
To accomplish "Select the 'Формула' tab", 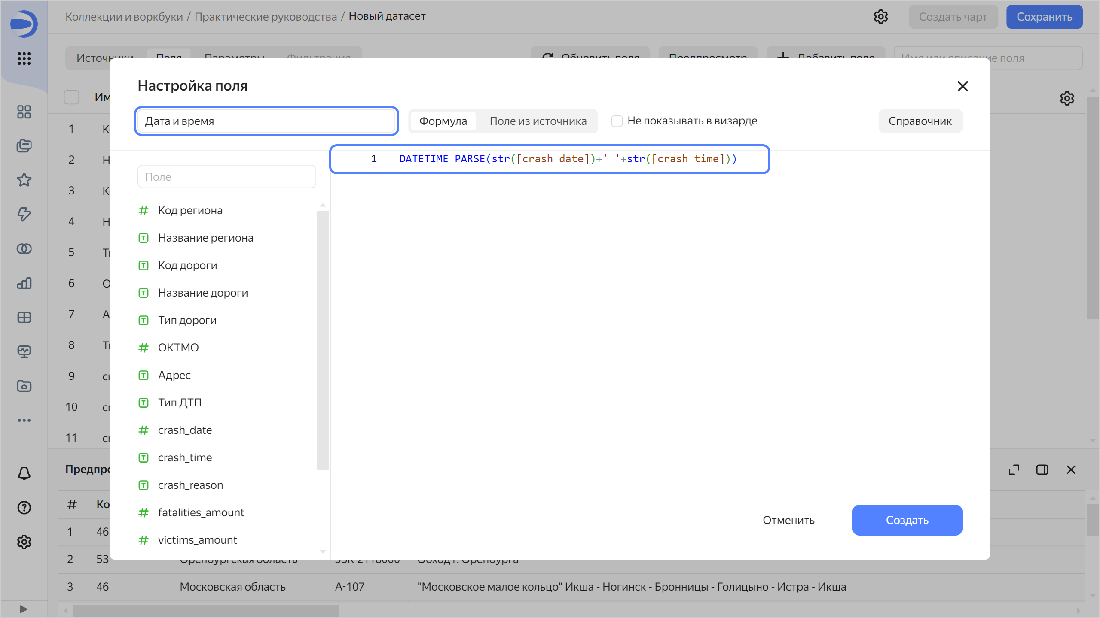I will pos(443,121).
